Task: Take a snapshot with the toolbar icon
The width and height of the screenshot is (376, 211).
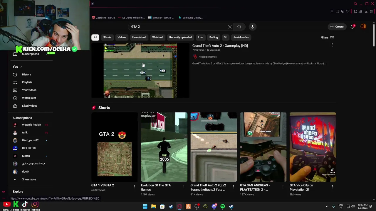Action: click(337, 11)
